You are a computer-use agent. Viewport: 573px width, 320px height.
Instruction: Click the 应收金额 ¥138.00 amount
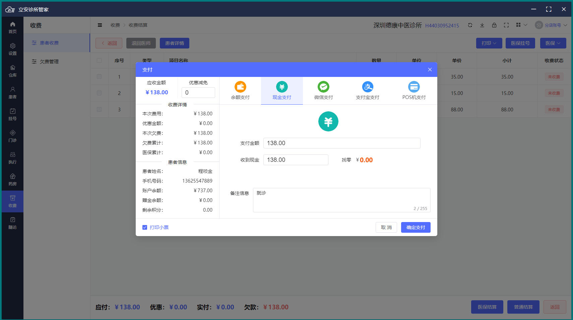click(157, 92)
